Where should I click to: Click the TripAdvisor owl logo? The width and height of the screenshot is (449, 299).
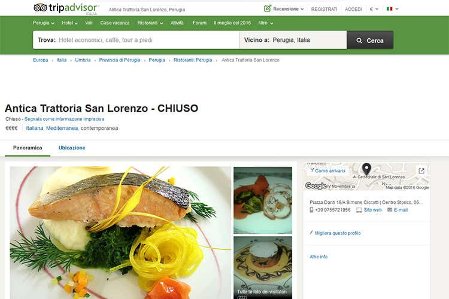(40, 8)
